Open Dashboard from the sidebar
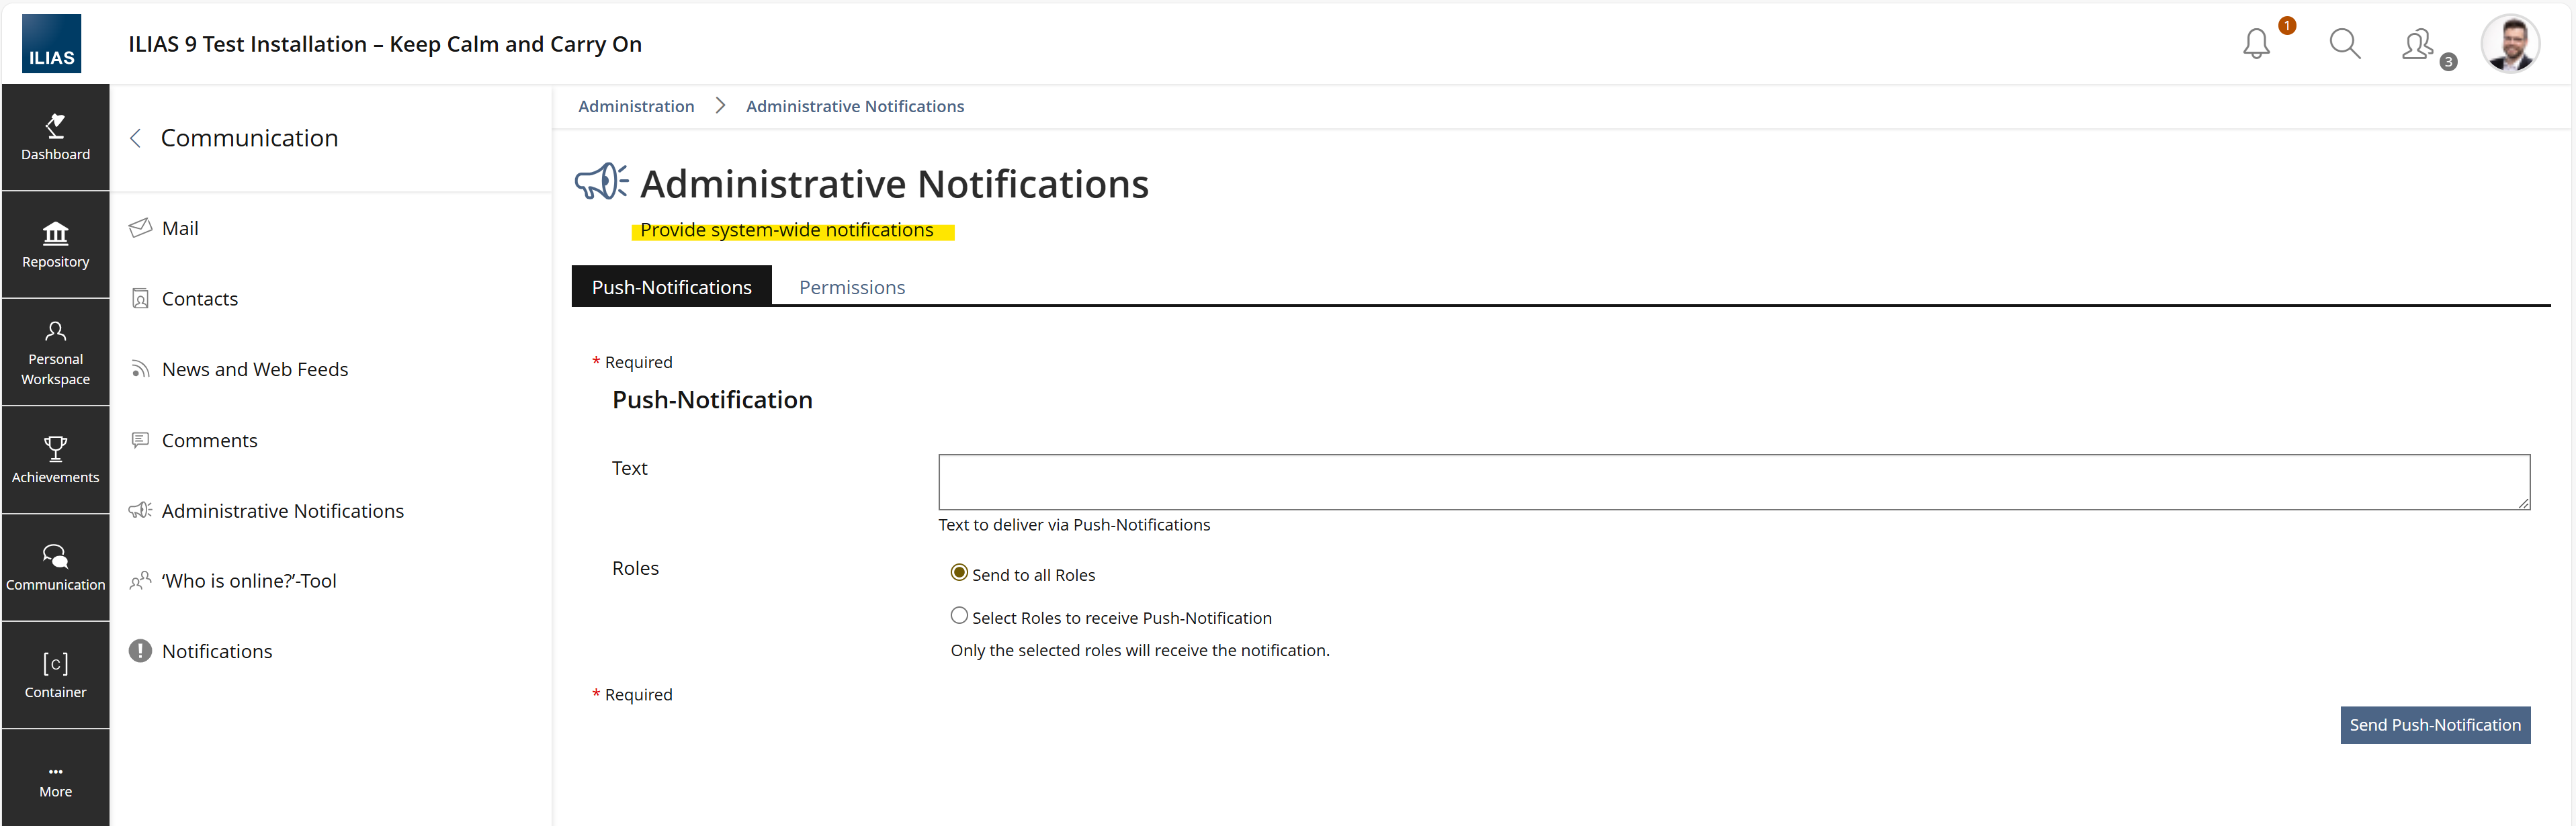2576x826 pixels. tap(56, 137)
